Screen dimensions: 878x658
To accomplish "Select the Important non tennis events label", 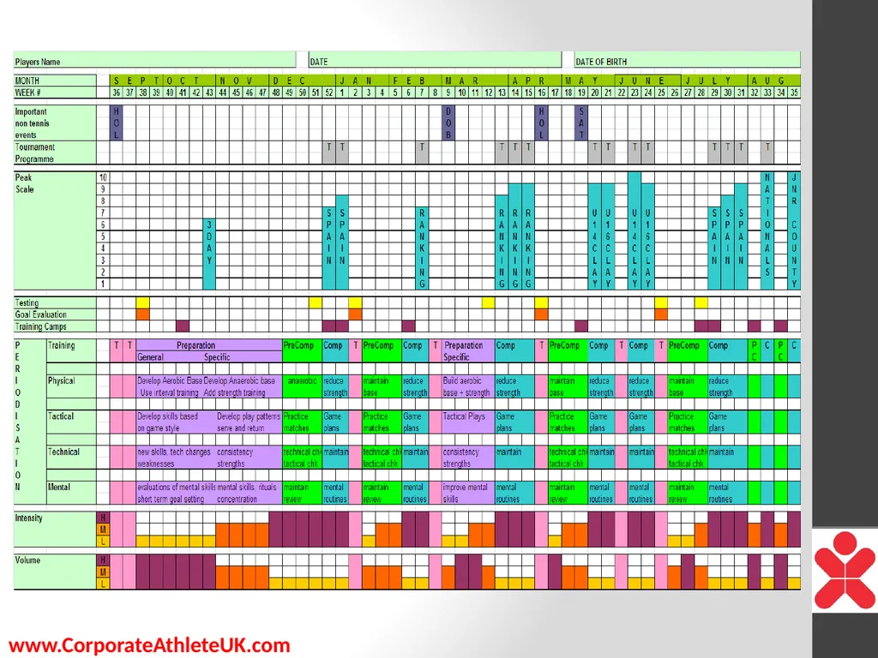I will pyautogui.click(x=55, y=123).
